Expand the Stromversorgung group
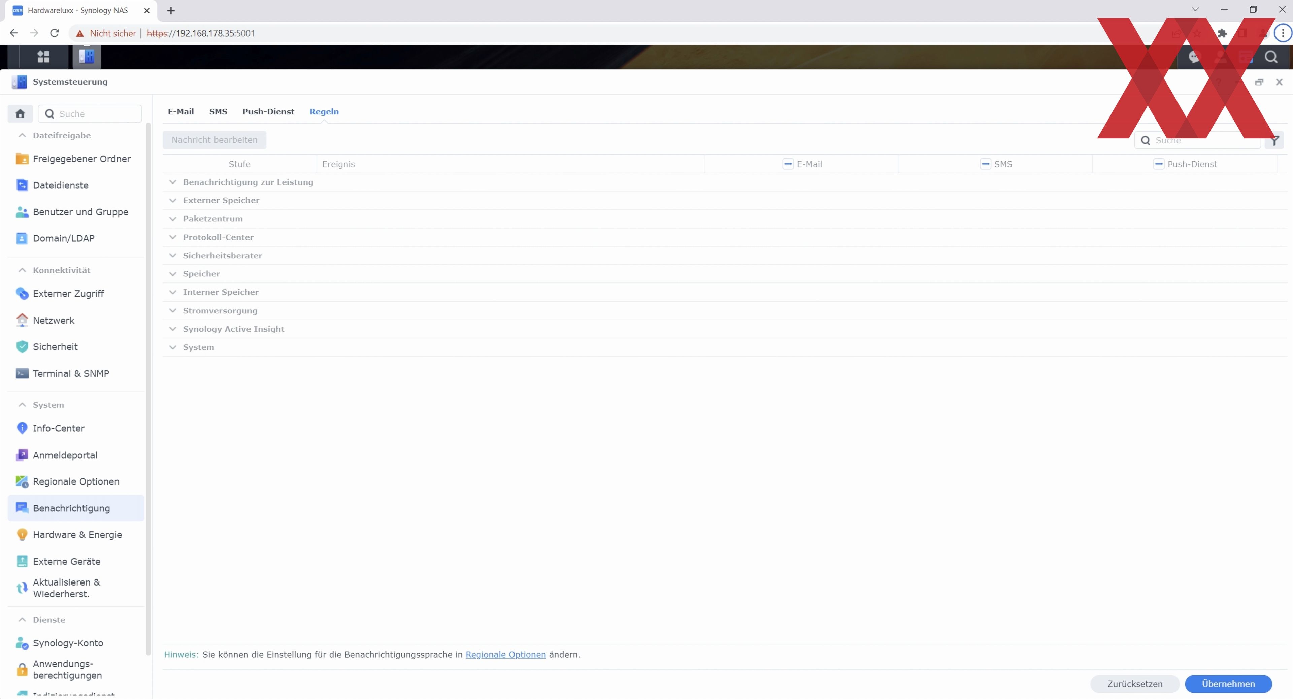 pyautogui.click(x=173, y=311)
